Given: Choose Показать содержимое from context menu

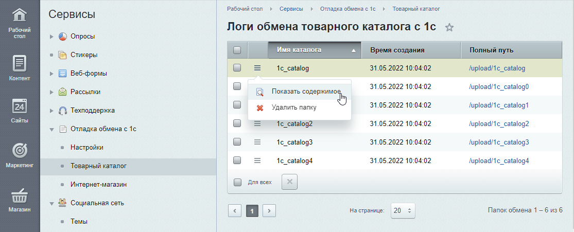Looking at the screenshot, I should click(306, 91).
